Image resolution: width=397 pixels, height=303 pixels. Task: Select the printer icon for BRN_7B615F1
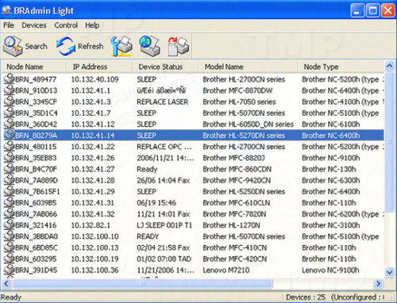[9, 191]
